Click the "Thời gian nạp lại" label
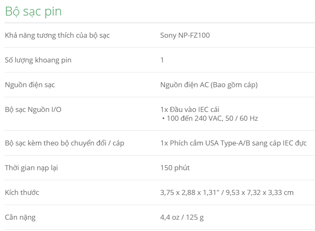 31,168
